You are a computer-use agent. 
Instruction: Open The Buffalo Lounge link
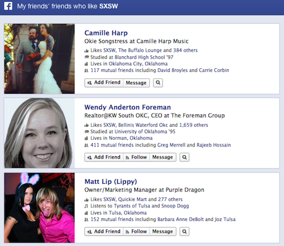tap(140, 51)
